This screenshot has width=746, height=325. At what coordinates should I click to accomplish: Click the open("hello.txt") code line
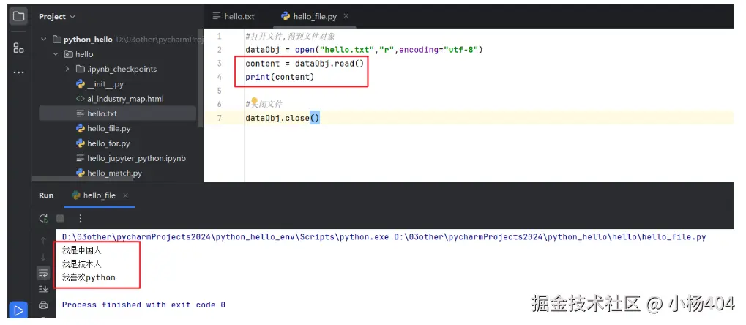pyautogui.click(x=364, y=50)
